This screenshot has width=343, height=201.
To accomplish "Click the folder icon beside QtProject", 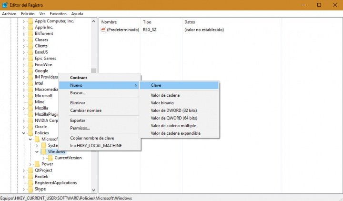I will 30,171.
